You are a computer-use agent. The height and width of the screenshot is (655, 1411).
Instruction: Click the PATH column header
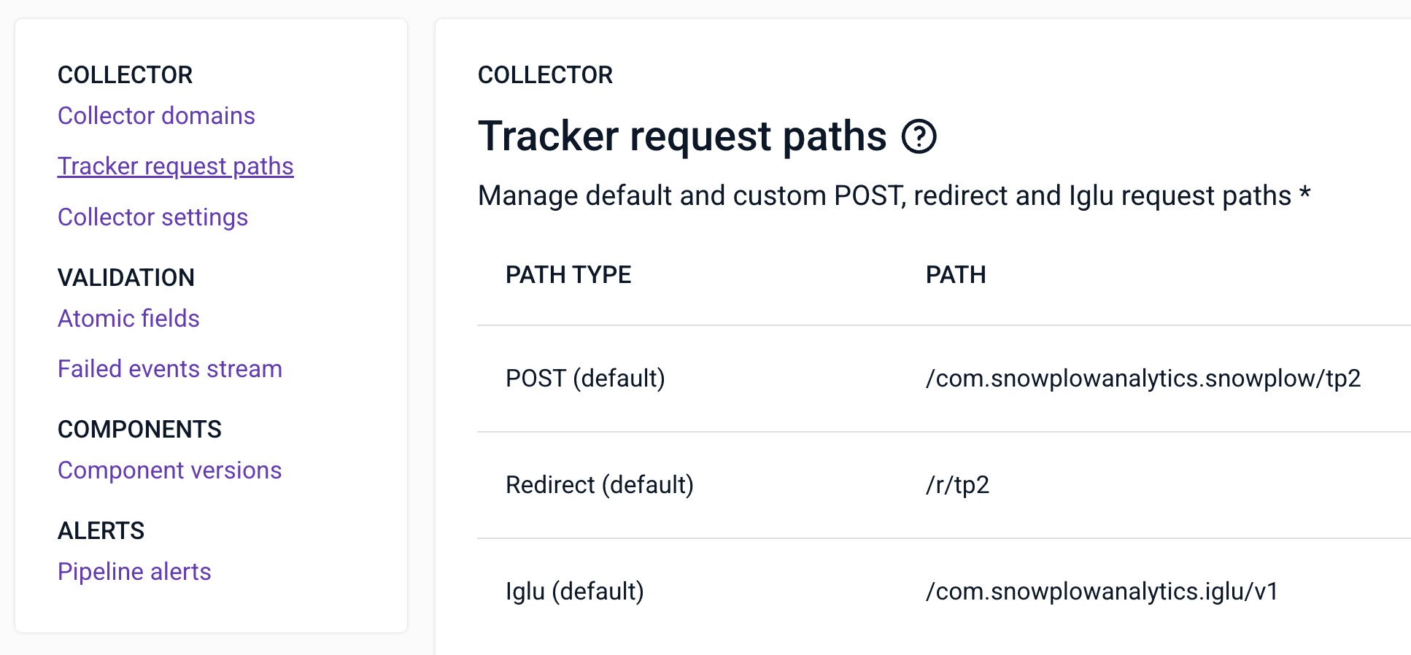click(x=955, y=275)
